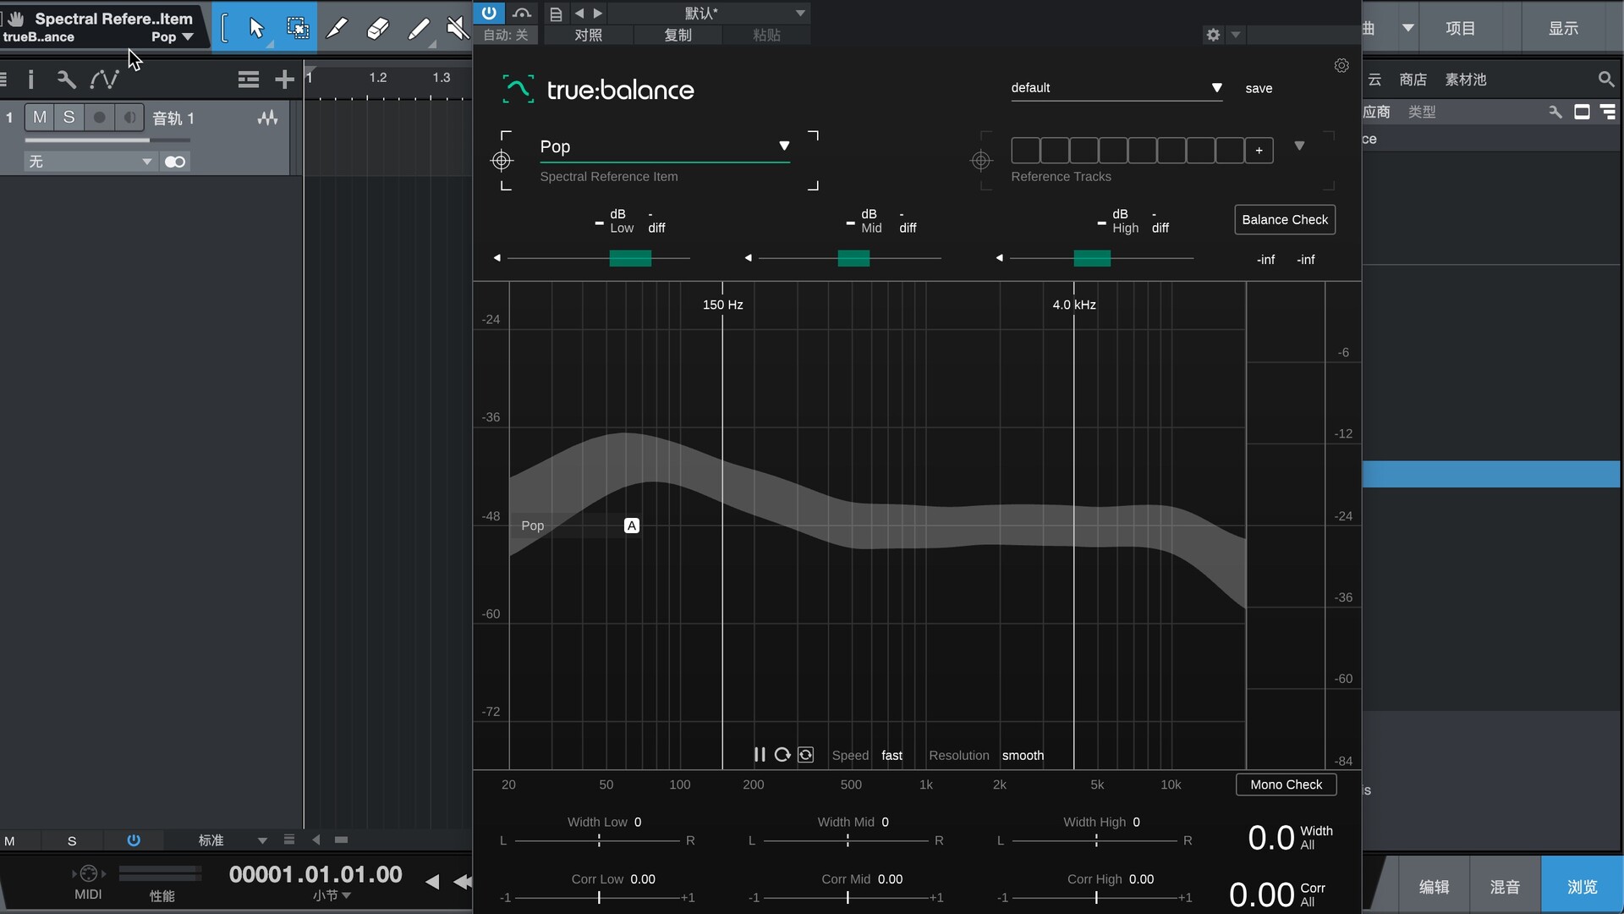Image resolution: width=1624 pixels, height=914 pixels.
Task: Open plugin window gear settings
Action: [x=1214, y=35]
